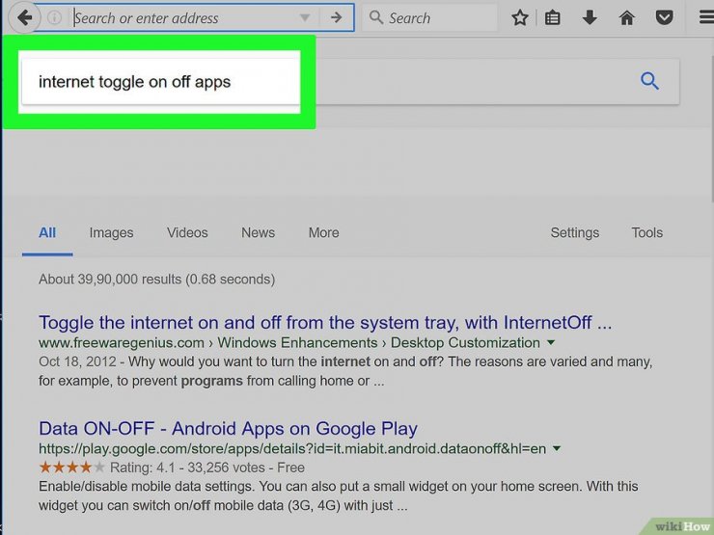
Task: Save to Pocket icon
Action: (665, 17)
